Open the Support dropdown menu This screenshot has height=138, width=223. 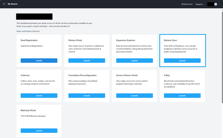click(200, 4)
